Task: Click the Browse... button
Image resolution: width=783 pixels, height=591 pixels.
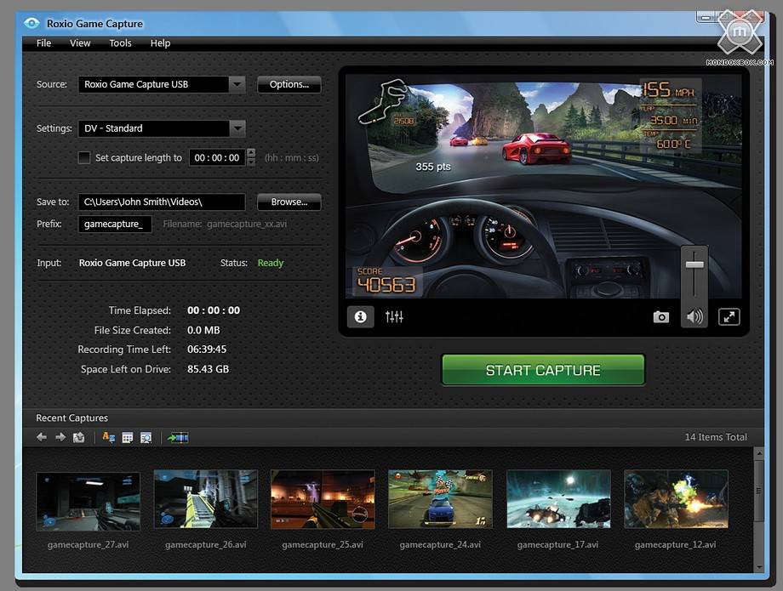Action: coord(289,202)
